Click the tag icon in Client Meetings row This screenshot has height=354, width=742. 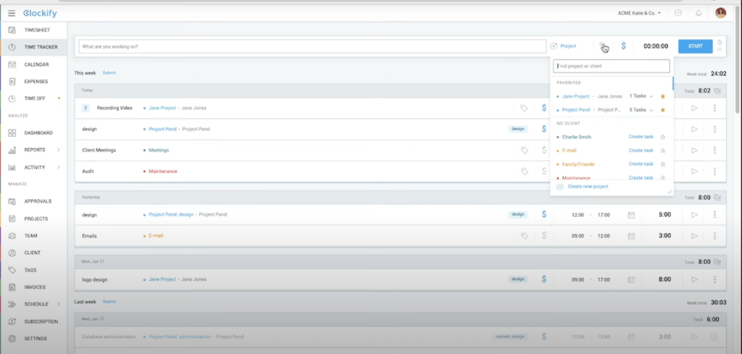524,151
